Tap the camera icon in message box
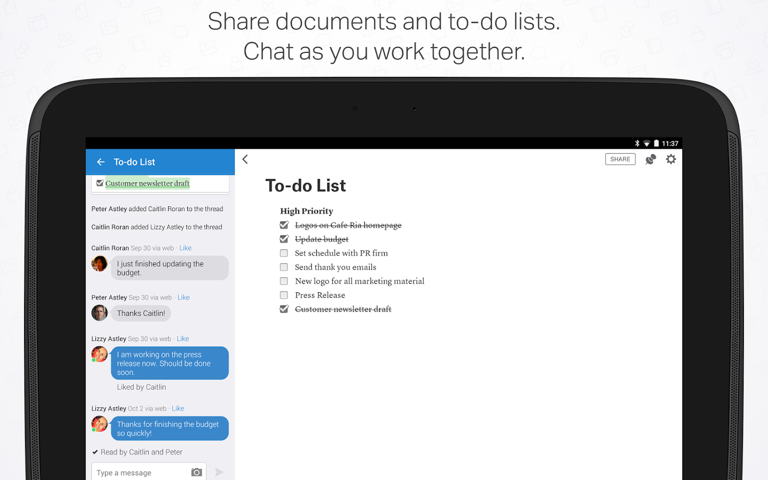 coord(197,472)
